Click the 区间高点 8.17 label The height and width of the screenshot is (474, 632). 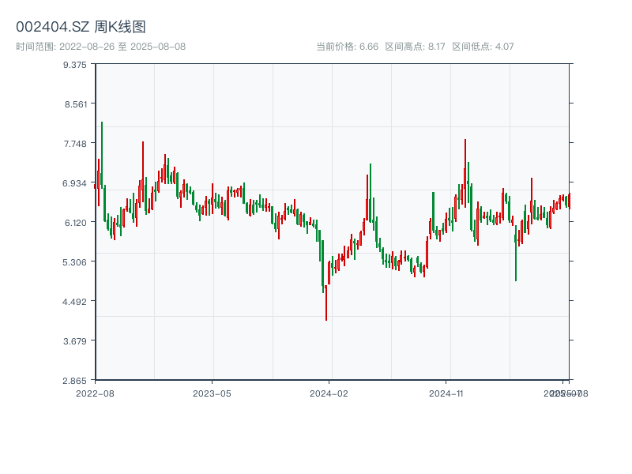(x=415, y=47)
